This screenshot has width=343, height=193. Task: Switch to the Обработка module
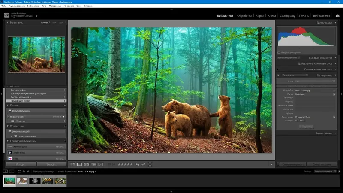[x=244, y=15]
